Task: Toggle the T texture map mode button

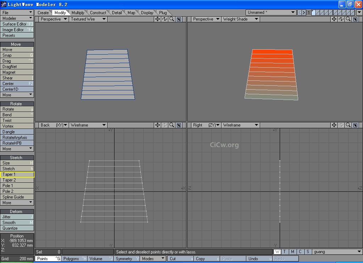Action: click(x=285, y=252)
